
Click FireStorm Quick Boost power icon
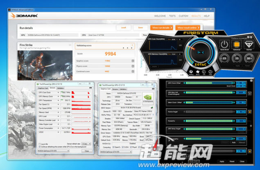point(224,44)
